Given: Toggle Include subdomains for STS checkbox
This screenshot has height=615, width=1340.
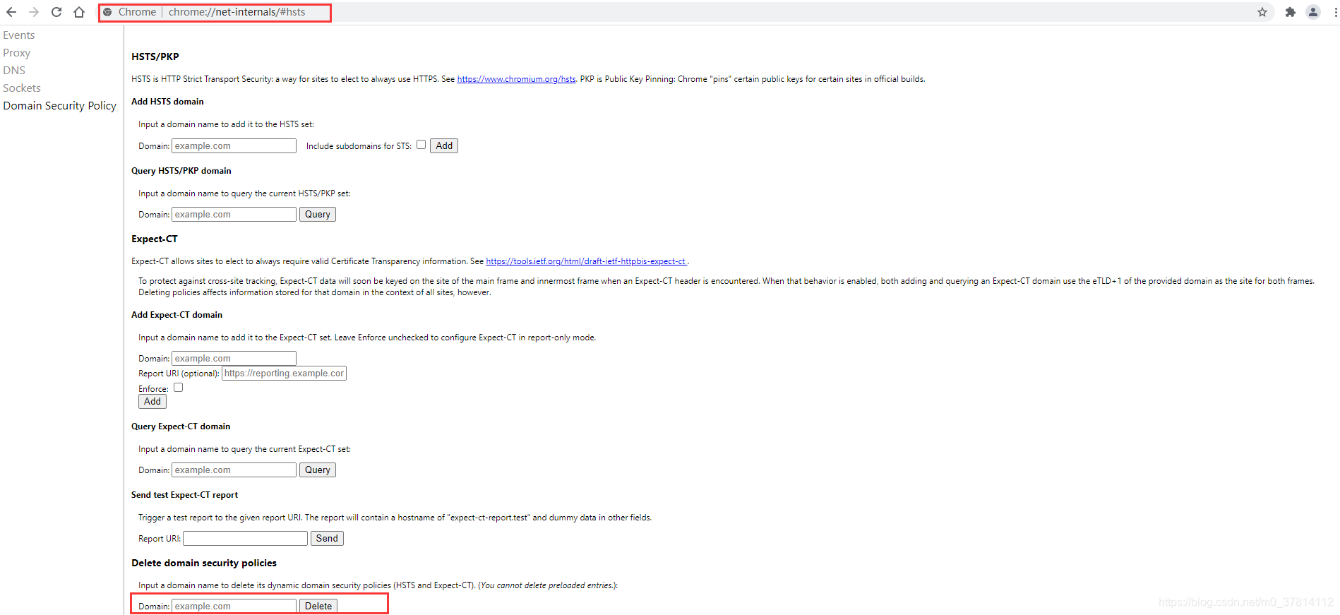Looking at the screenshot, I should pos(421,145).
